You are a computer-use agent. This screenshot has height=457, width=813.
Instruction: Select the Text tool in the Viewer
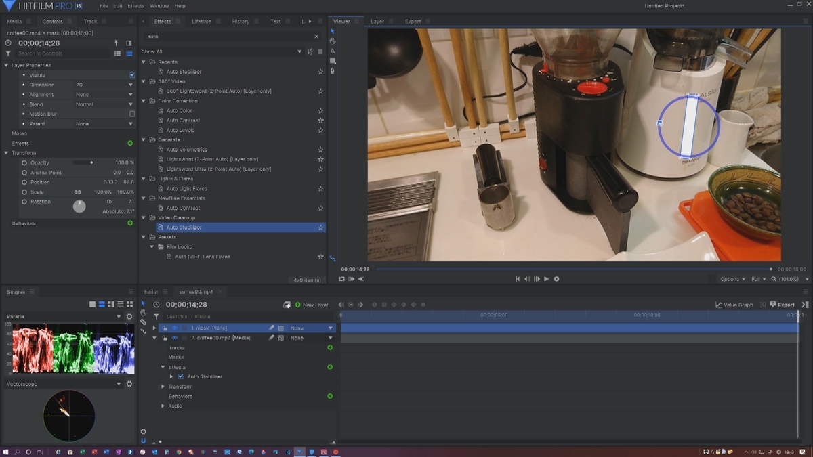coord(333,51)
